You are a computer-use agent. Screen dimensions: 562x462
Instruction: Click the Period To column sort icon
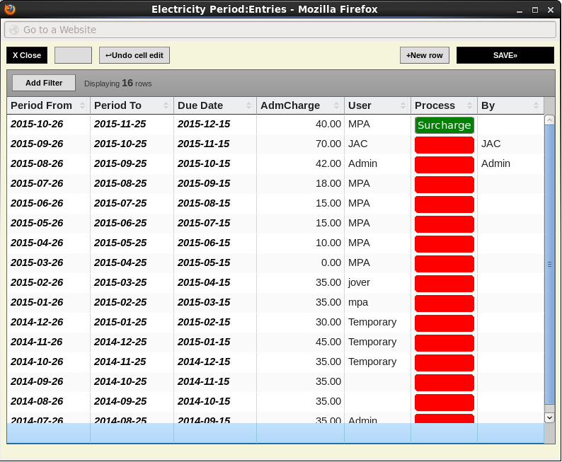(x=166, y=105)
